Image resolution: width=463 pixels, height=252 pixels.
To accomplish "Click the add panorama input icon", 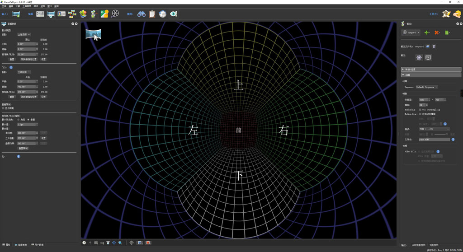I will click(x=16, y=14).
